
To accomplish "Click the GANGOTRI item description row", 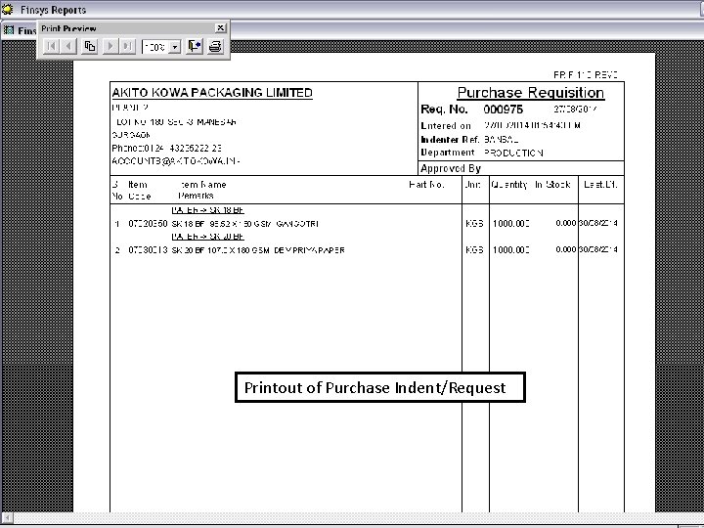I will pos(245,224).
